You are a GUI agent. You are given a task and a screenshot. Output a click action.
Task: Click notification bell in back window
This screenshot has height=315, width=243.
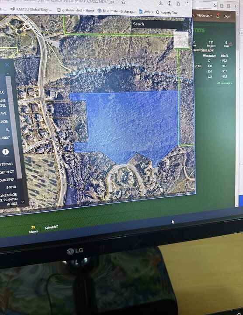(218, 16)
